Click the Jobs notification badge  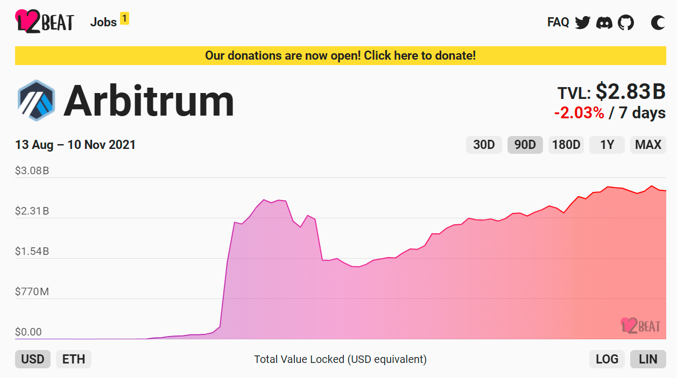[124, 19]
